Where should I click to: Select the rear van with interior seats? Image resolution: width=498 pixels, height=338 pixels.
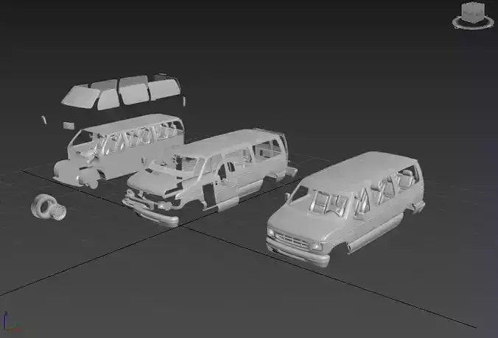119,150
